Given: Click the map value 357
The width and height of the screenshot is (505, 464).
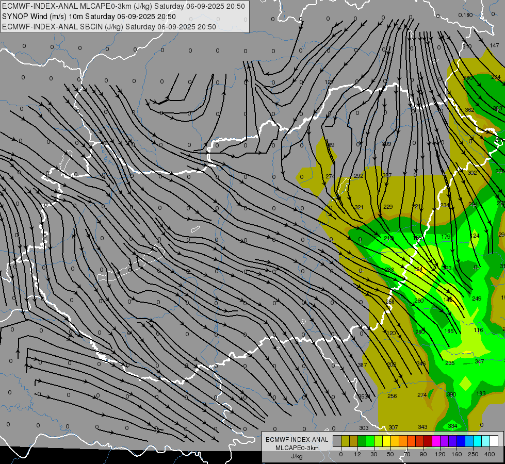Looking at the screenshot, I should coord(387,175).
